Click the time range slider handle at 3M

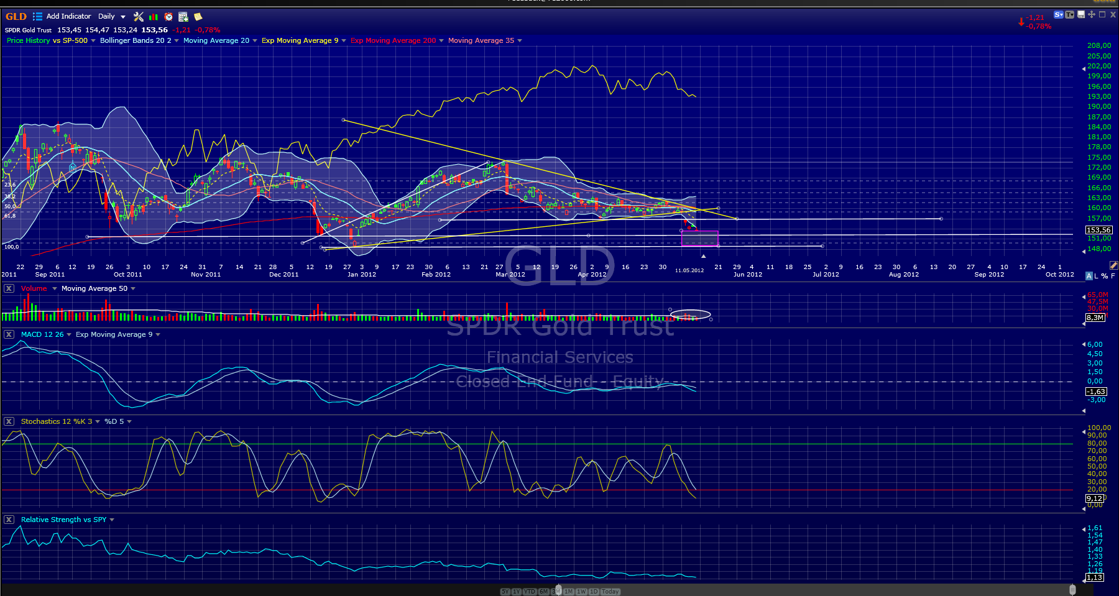point(558,590)
